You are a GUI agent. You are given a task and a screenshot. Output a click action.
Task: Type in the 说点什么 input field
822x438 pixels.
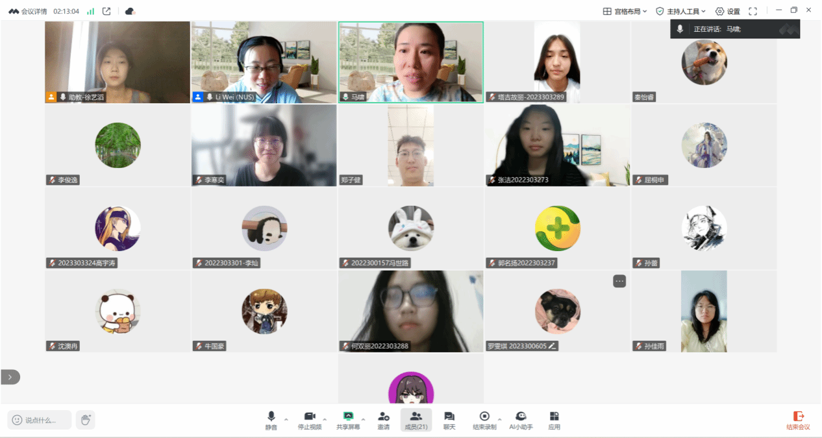(x=40, y=420)
